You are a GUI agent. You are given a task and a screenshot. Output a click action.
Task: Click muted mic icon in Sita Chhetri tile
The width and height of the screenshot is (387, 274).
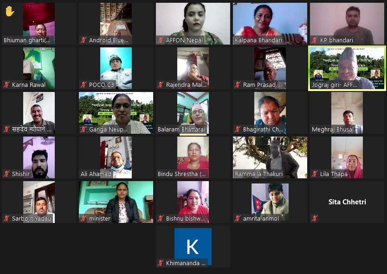315,218
